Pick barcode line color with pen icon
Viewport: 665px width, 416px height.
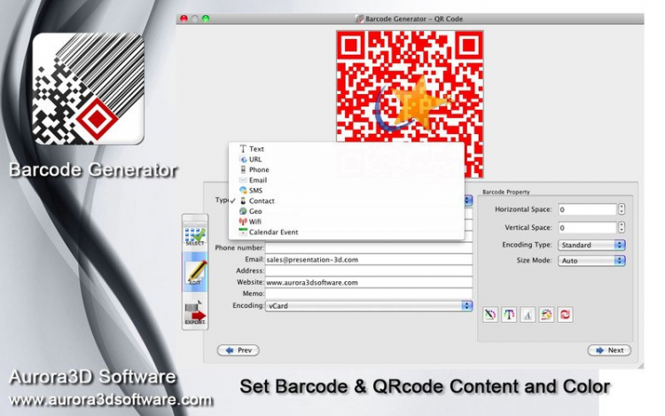pyautogui.click(x=490, y=315)
